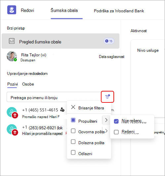
Task: Click the Aktivnost heading
Action: point(139,31)
